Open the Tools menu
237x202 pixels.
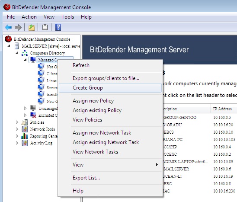tap(67, 17)
